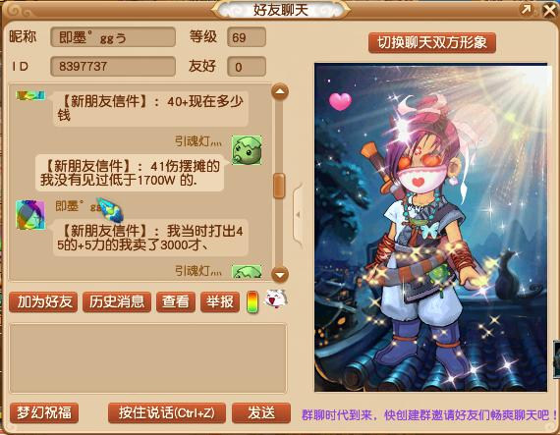Click 加为好友 to add friend
Viewport: 560px width, 435px height.
43,301
